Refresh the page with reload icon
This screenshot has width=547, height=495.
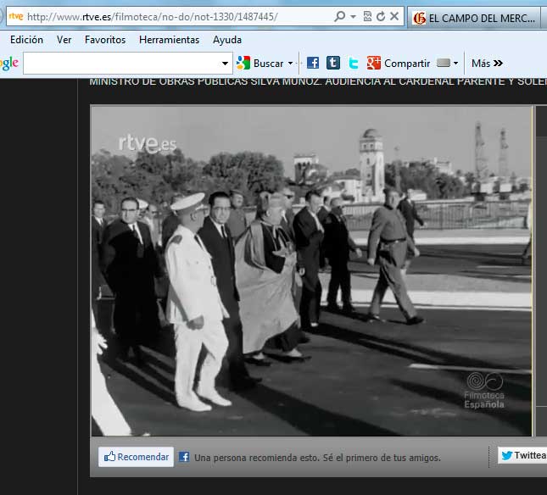[x=380, y=17]
